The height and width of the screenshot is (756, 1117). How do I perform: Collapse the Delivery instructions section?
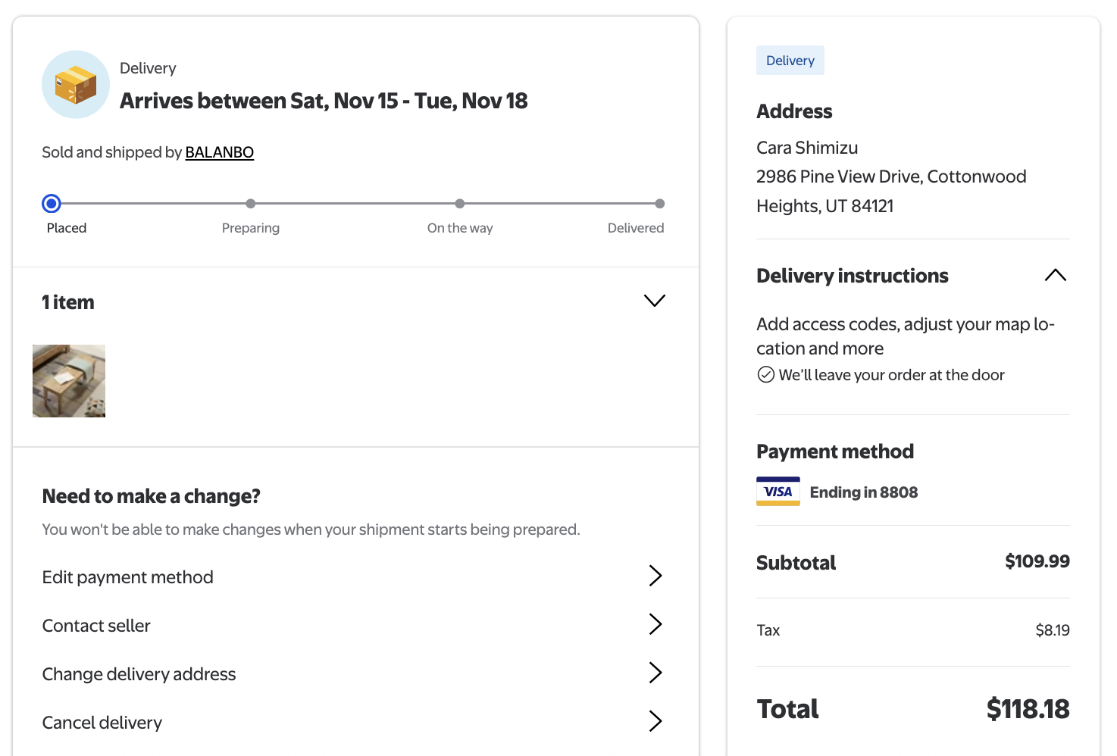[x=1055, y=275]
